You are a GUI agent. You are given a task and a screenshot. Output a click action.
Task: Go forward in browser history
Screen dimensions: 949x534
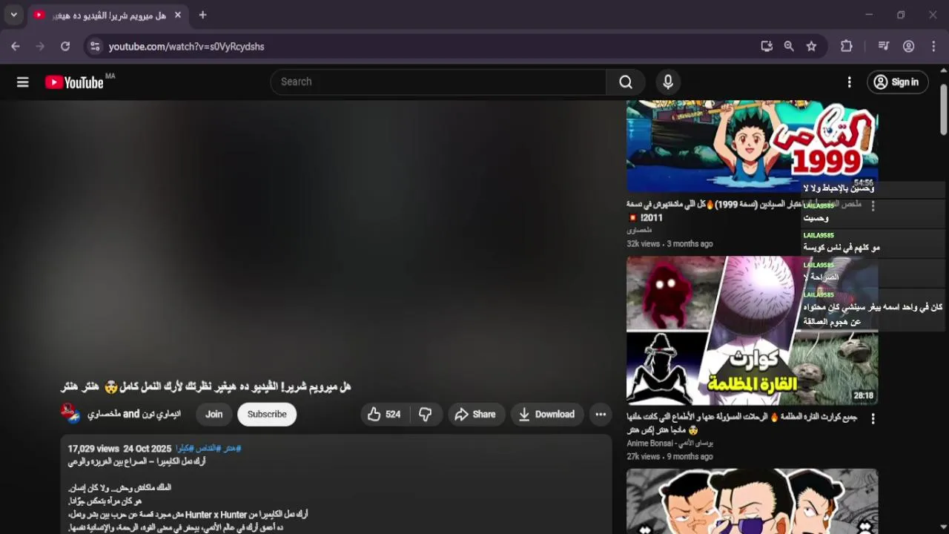click(x=40, y=46)
